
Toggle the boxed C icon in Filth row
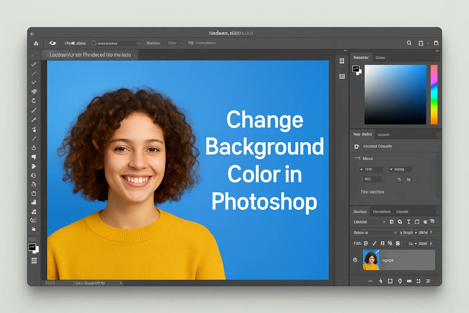tap(397, 243)
